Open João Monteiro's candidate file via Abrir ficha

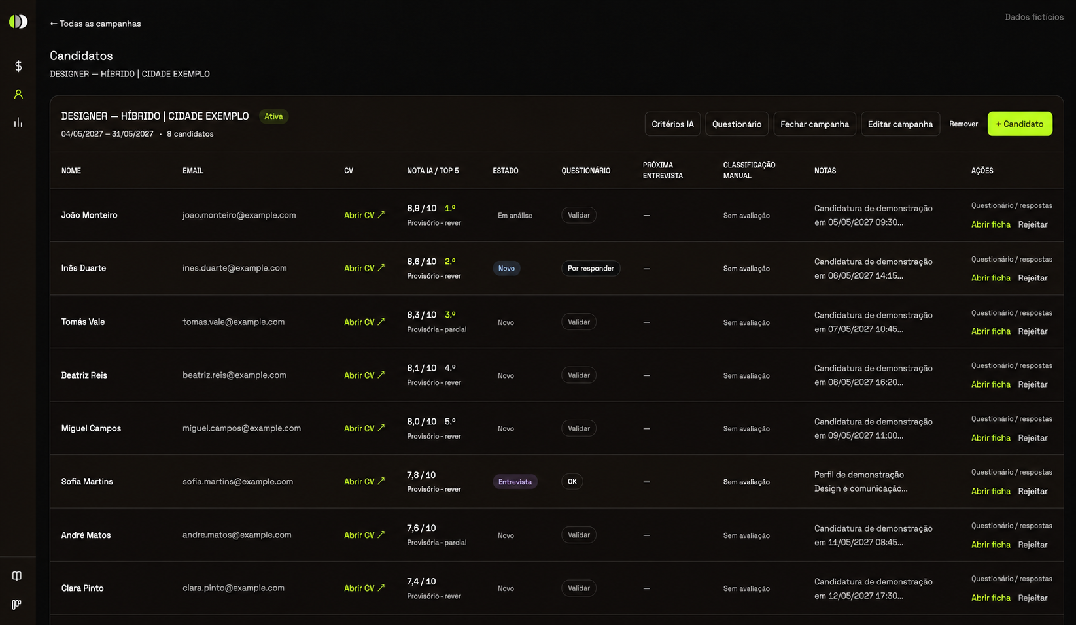(x=991, y=224)
